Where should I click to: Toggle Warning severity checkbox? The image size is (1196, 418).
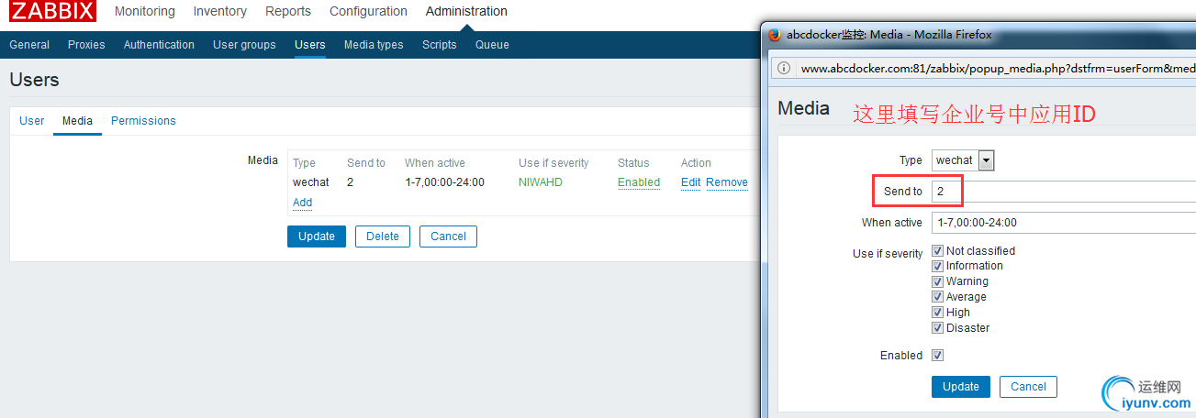938,281
